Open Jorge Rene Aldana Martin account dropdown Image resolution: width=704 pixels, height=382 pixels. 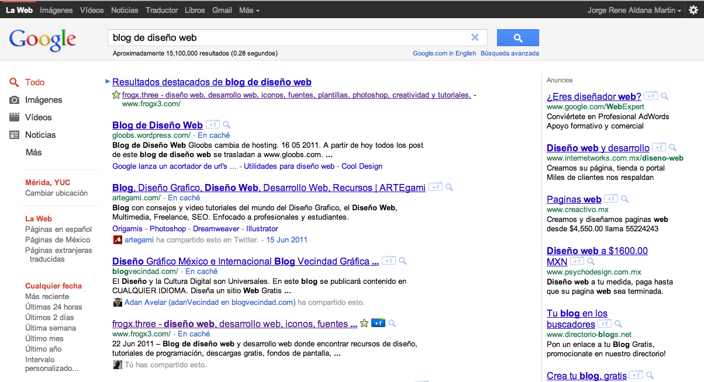[x=634, y=10]
